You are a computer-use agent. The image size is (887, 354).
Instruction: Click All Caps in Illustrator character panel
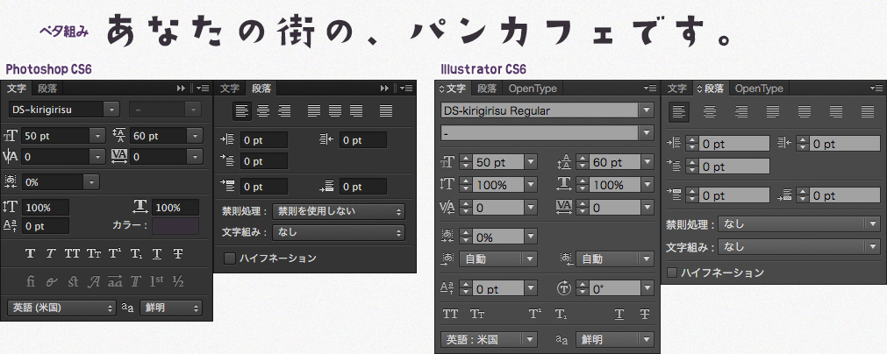(452, 315)
